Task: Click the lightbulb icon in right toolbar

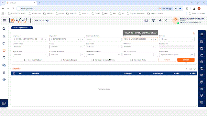Action: click(202, 95)
